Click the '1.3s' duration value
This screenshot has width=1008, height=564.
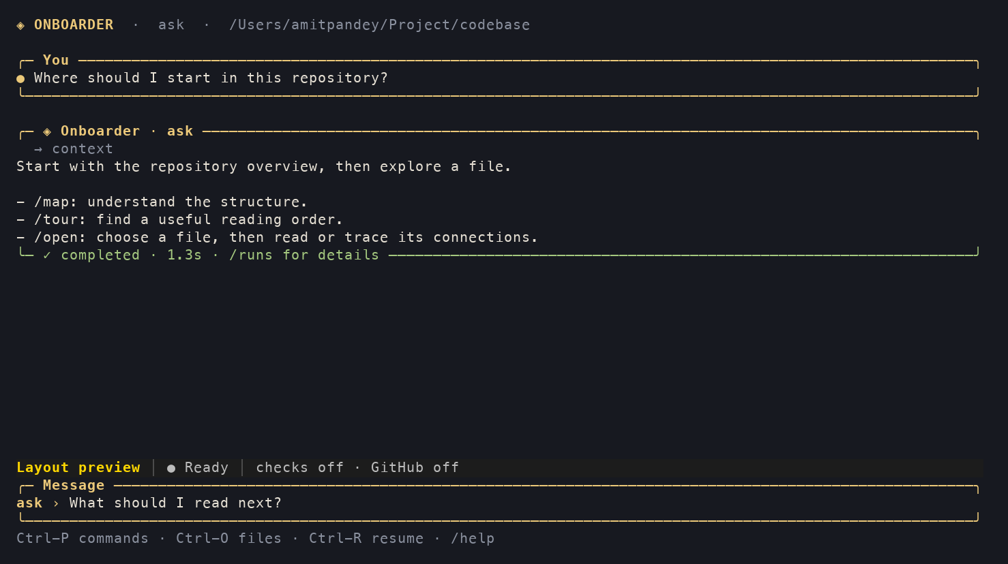(x=184, y=255)
